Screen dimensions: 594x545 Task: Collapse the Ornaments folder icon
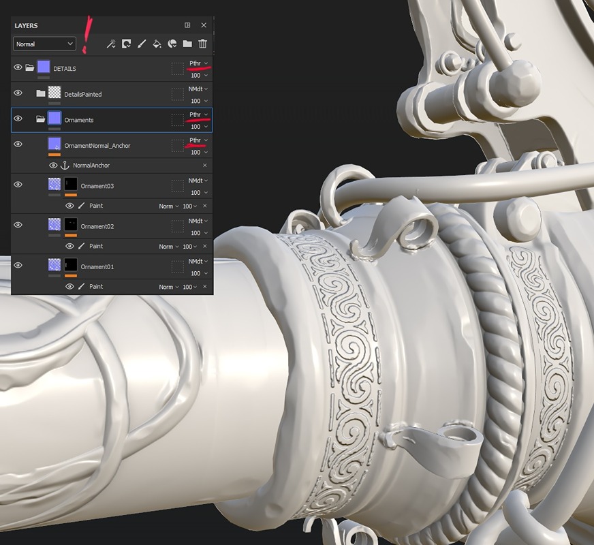(x=41, y=119)
